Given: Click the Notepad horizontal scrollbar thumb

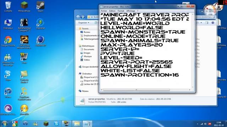Looking at the screenshot, I should coord(136,90).
